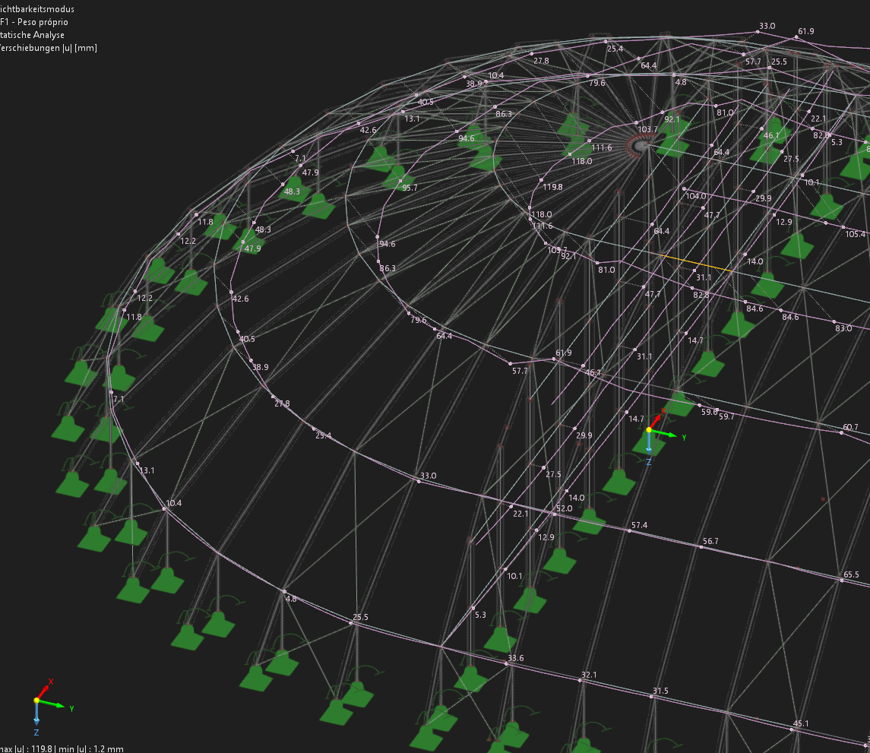Image resolution: width=870 pixels, height=753 pixels.
Task: Select the node value label 65.5
Action: [x=850, y=575]
